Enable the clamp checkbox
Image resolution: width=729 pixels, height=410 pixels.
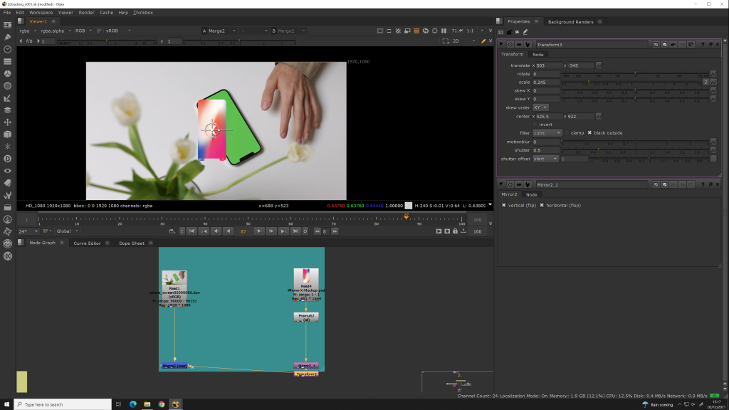[x=567, y=133]
